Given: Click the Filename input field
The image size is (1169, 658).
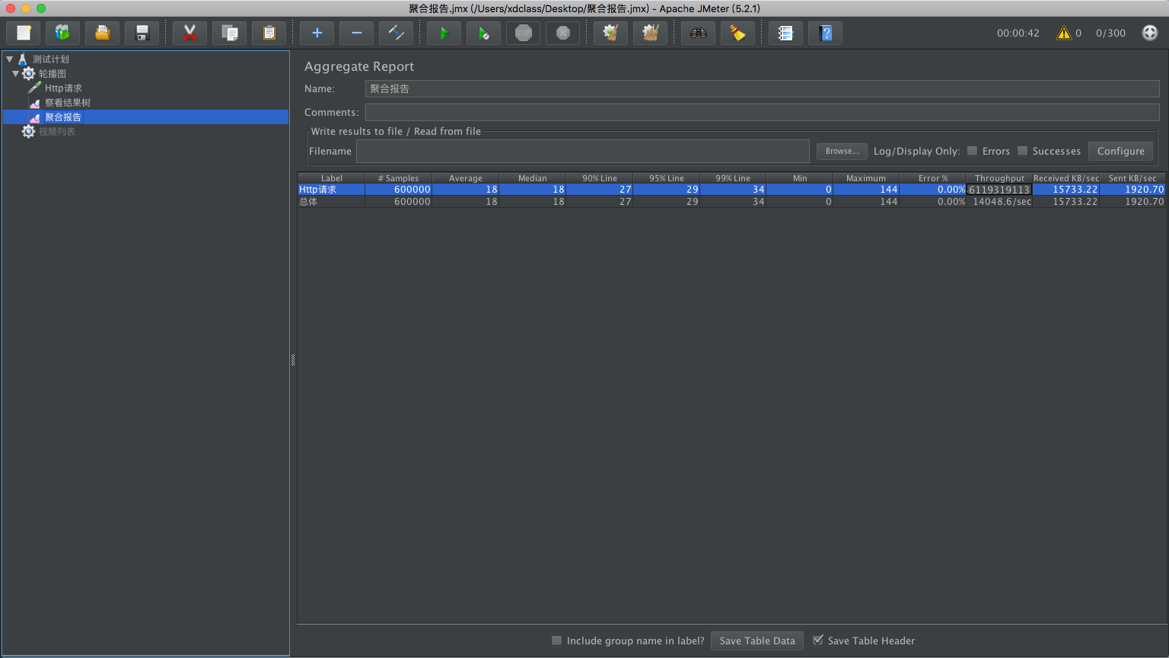Looking at the screenshot, I should coord(583,151).
